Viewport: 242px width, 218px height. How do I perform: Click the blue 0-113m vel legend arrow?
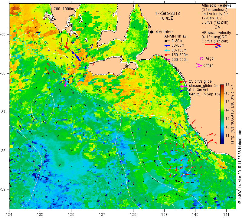tap(183, 91)
